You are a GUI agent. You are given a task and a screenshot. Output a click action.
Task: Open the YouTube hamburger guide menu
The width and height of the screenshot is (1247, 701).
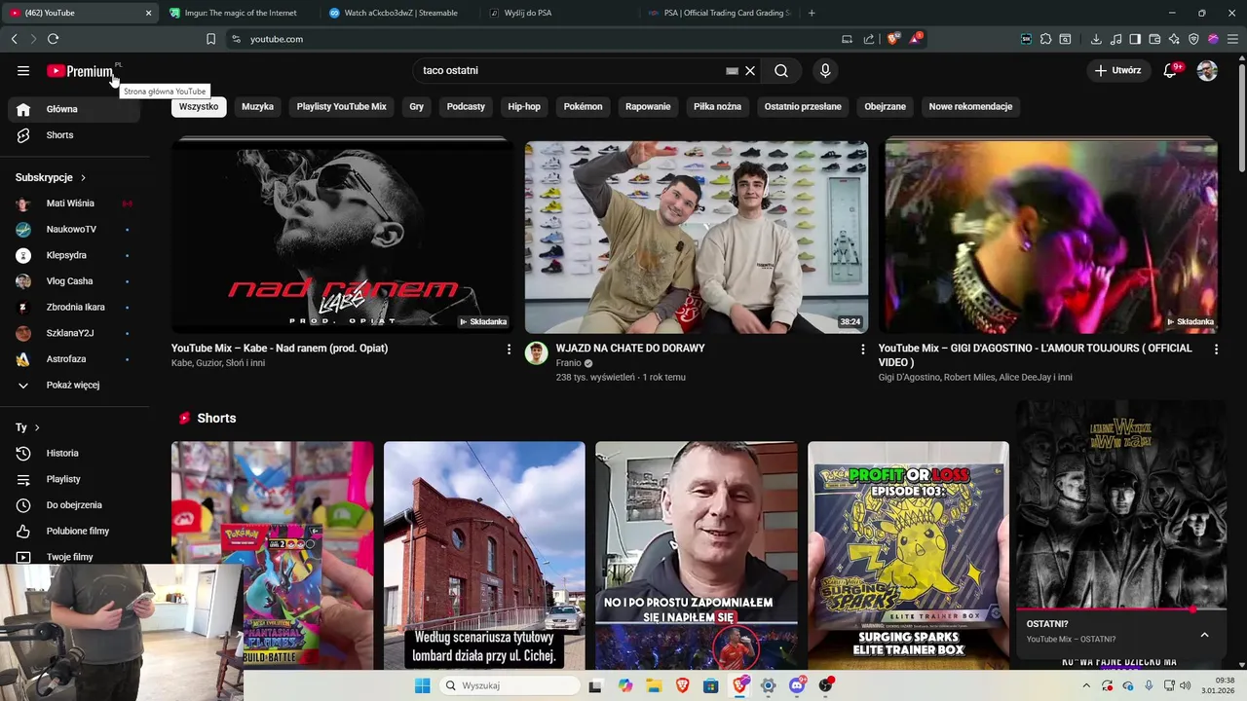coord(23,70)
